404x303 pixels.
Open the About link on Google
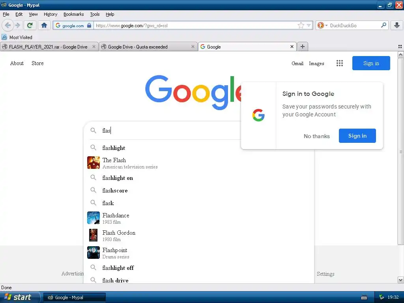[17, 64]
